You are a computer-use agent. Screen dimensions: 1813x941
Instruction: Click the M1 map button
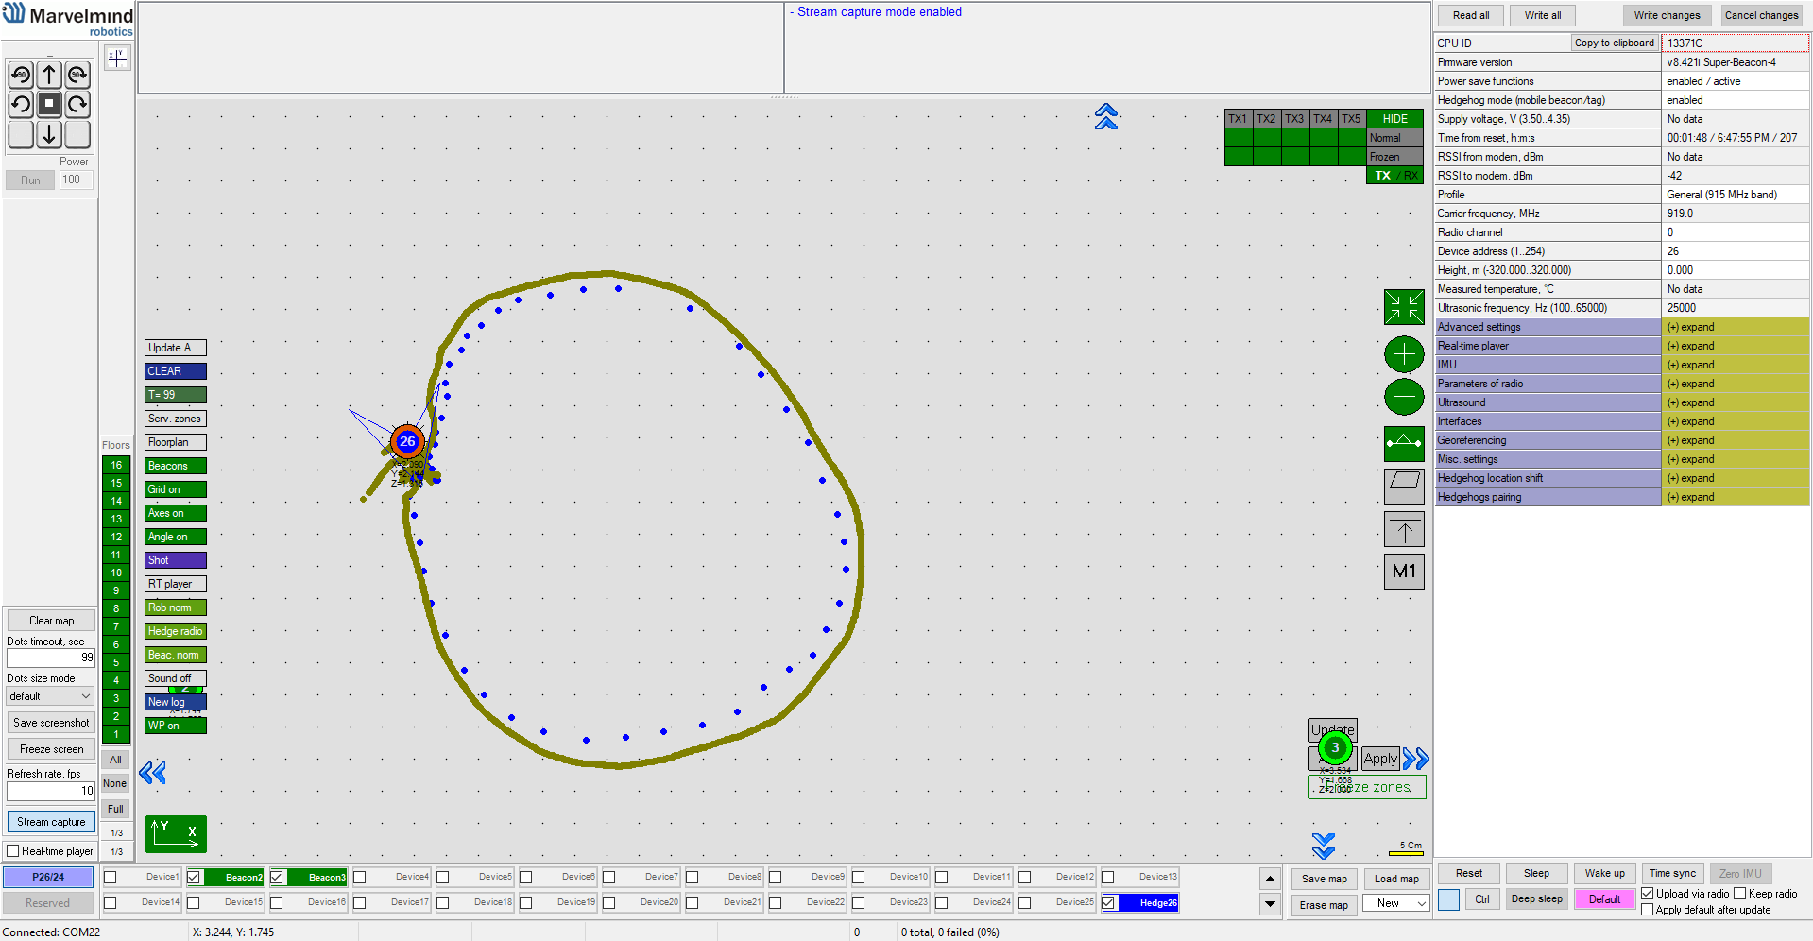pyautogui.click(x=1404, y=571)
